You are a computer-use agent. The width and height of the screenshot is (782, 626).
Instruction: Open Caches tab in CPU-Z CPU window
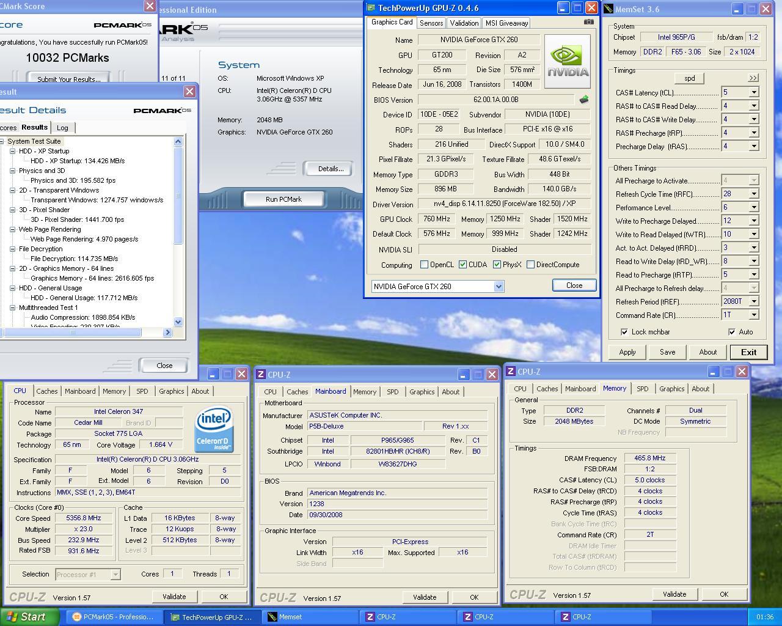point(46,391)
